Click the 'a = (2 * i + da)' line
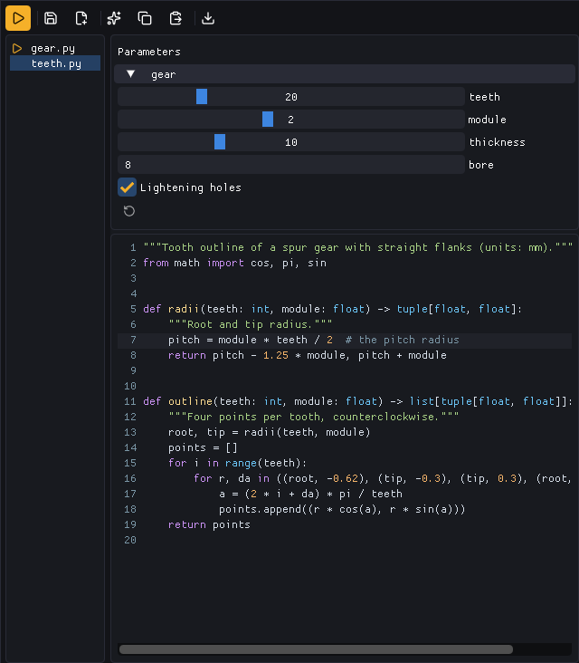579x663 pixels. coord(310,494)
